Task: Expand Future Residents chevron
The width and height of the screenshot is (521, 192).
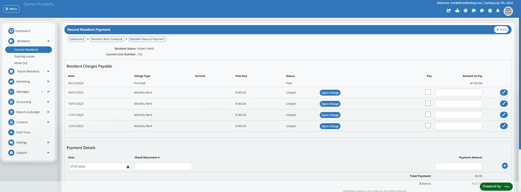Action: pyautogui.click(x=48, y=72)
